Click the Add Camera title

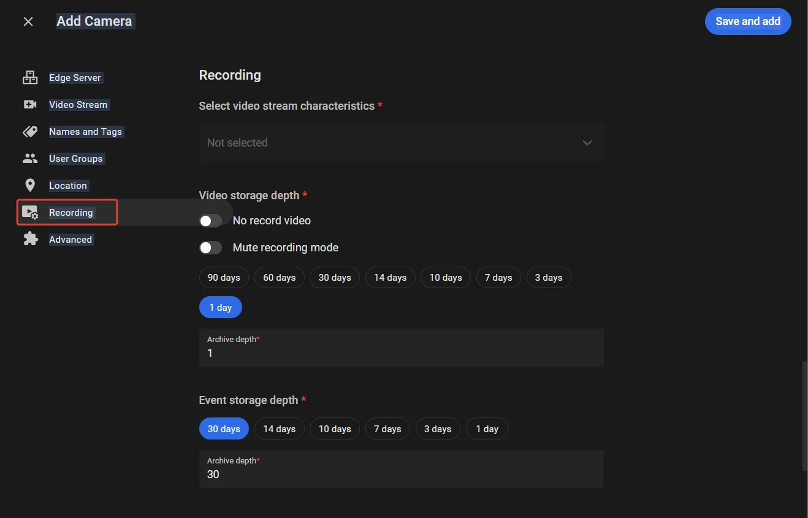pyautogui.click(x=94, y=21)
